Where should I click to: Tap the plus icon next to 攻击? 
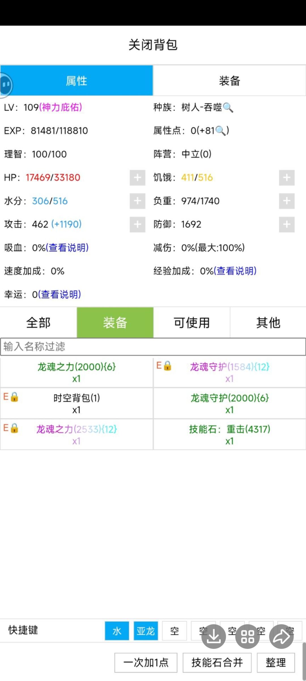tap(137, 225)
